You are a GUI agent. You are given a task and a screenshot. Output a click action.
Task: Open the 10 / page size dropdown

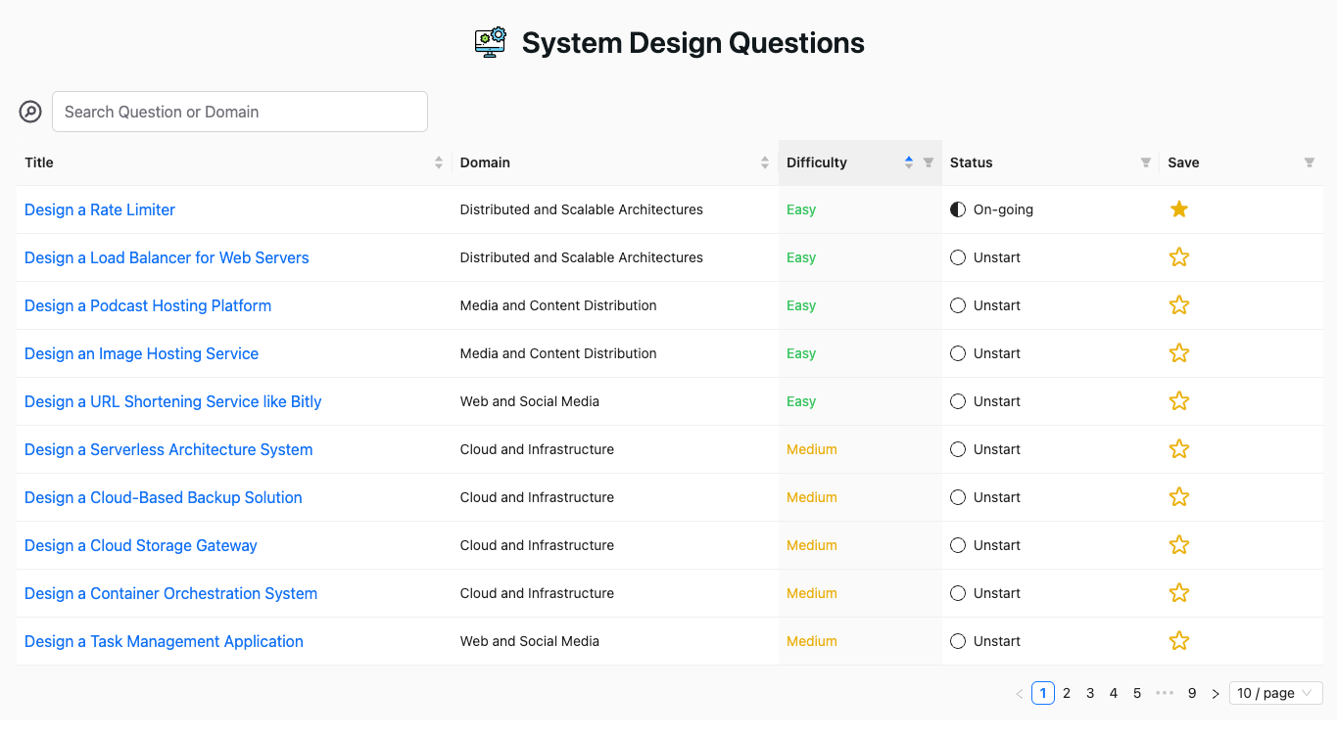tap(1275, 693)
